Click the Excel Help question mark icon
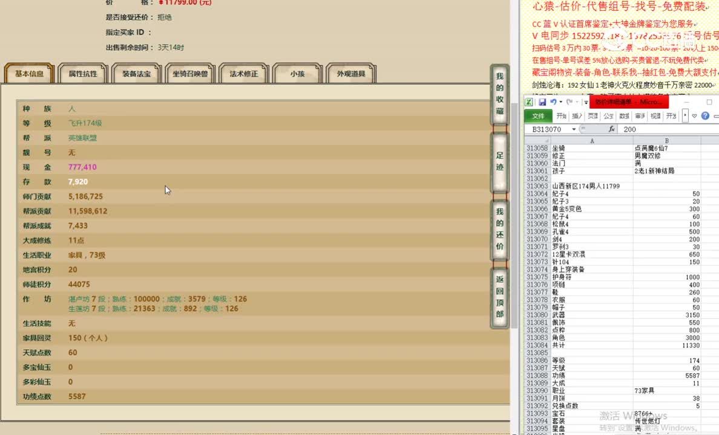This screenshot has width=719, height=435. [x=704, y=116]
